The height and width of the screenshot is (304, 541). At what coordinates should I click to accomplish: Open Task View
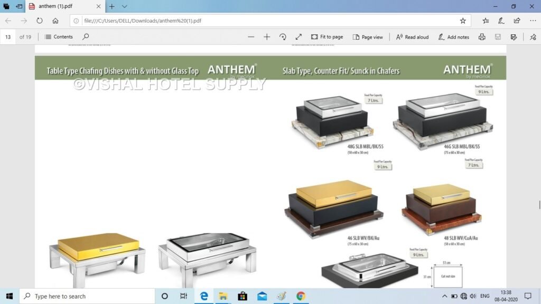click(x=183, y=296)
